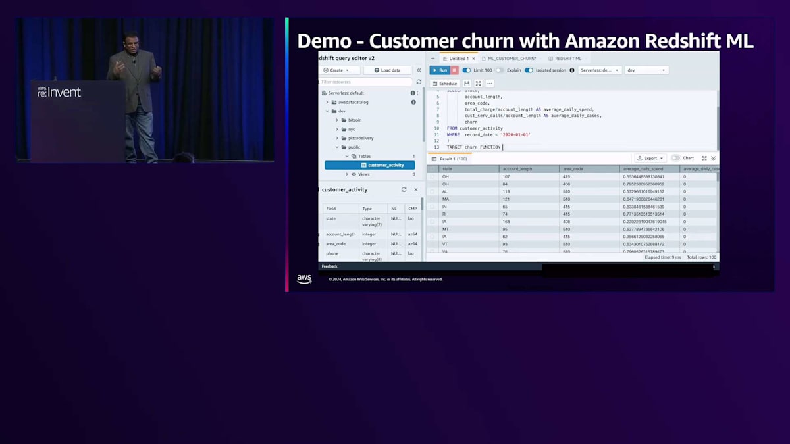Maximize the results pane

tap(704, 159)
